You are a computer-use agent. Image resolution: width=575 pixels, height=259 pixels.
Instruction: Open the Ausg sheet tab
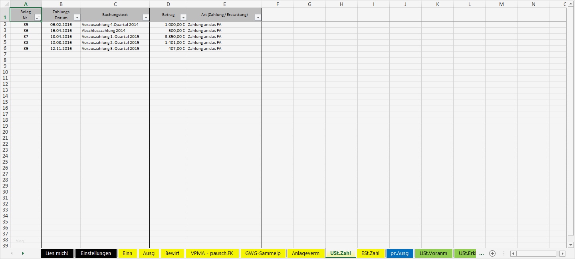[149, 253]
